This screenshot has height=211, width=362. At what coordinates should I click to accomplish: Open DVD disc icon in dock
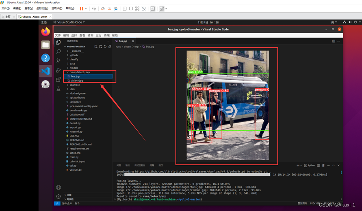46,84
